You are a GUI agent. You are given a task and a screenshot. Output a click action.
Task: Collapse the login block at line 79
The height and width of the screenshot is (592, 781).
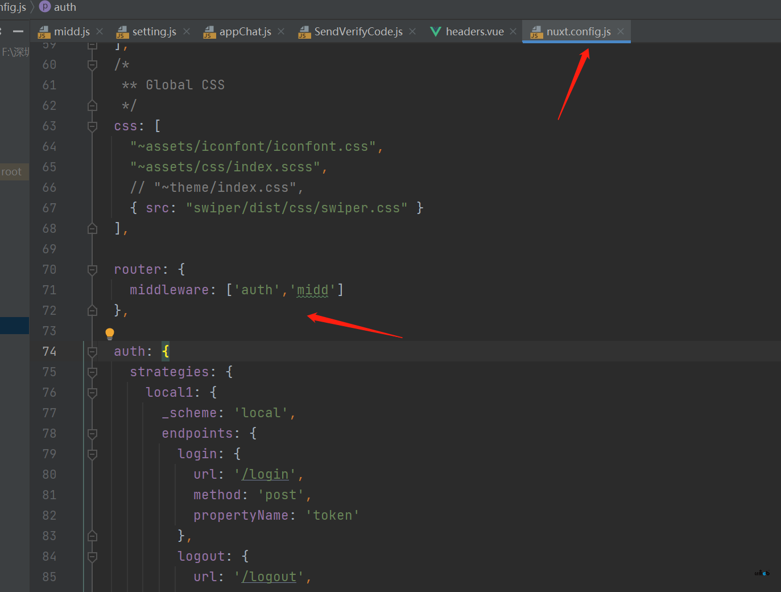(x=92, y=454)
